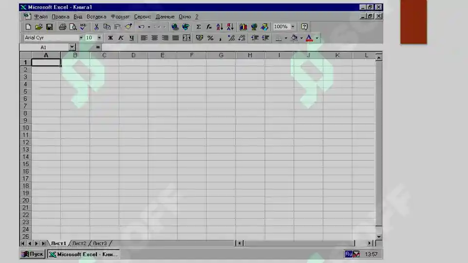Screen dimensions: 468x263
Task: Sort descending with the Z-A icon
Action: tap(230, 27)
